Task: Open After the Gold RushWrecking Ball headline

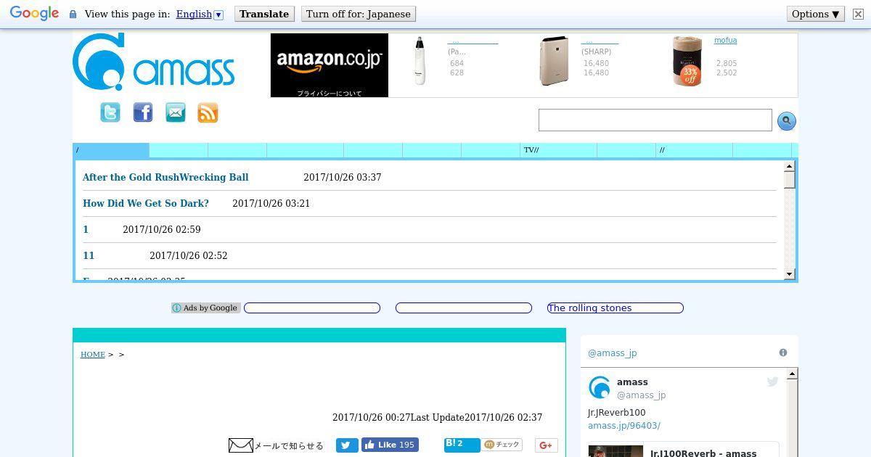Action: click(165, 177)
